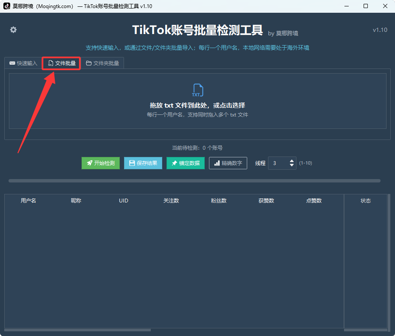Viewport: 395px width, 336px height.
Task: Click the TXT file icon in drop zone
Action: pos(197,90)
